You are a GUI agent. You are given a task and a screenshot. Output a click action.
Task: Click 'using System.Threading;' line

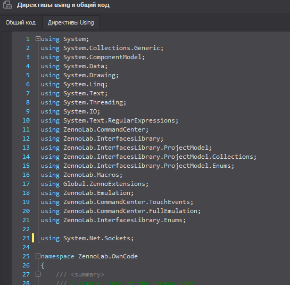(84, 102)
